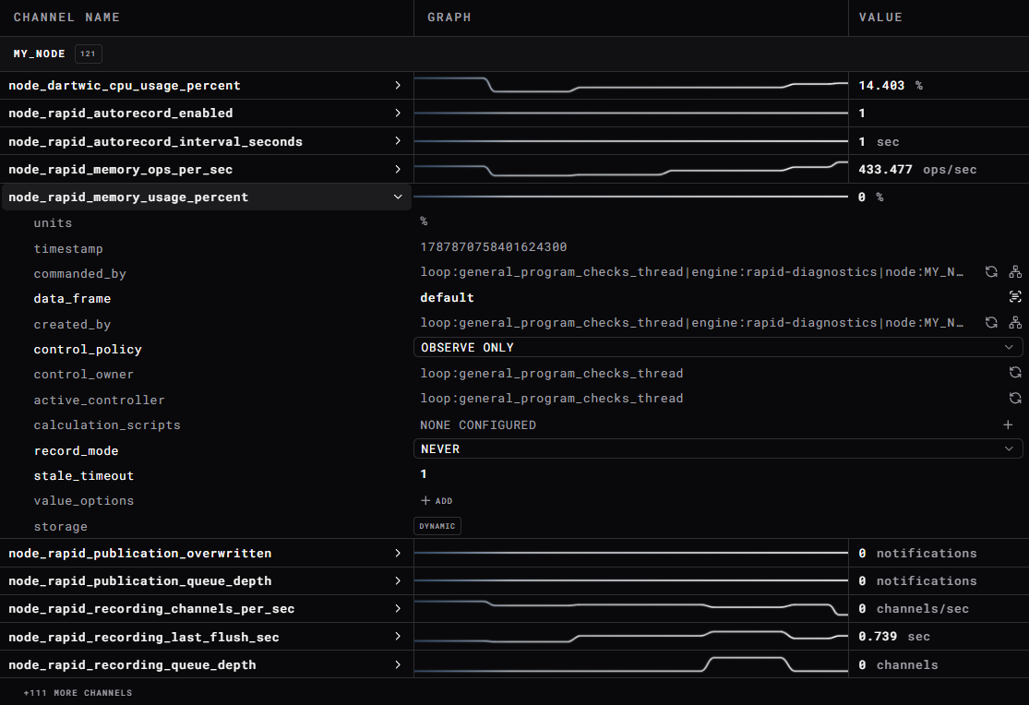Expand node_rapid_autorecord_enabled channel
This screenshot has width=1029, height=705.
398,113
